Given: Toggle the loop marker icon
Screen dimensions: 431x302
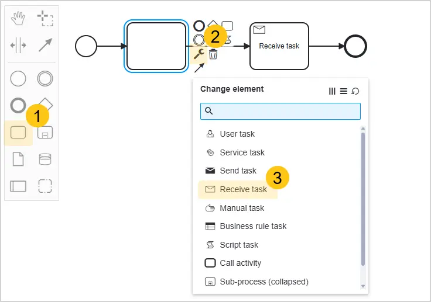Looking at the screenshot, I should pos(355,91).
